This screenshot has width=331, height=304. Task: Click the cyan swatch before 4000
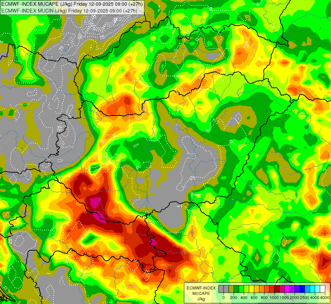click(x=312, y=289)
